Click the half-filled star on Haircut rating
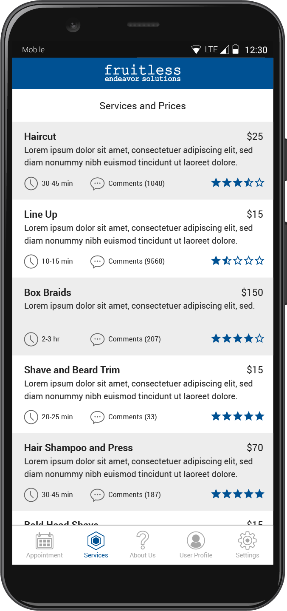Screen dimensions: 287x611 tap(248, 182)
